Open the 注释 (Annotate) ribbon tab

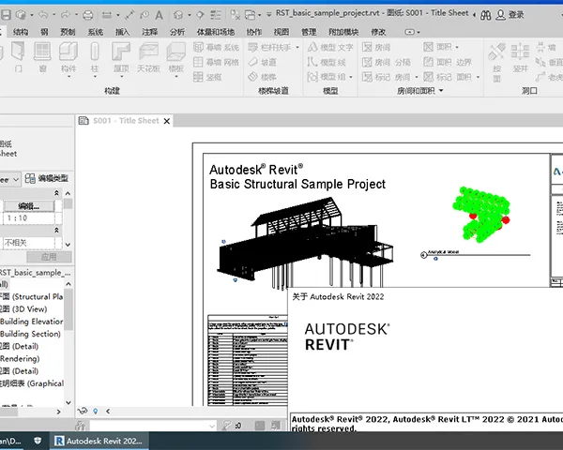(150, 32)
